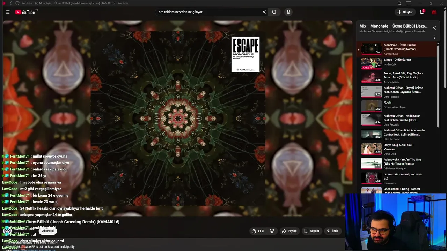Screen dimensions: 447x251
Task: Open the YouTube hamburger guide menu
Action: pos(8,12)
